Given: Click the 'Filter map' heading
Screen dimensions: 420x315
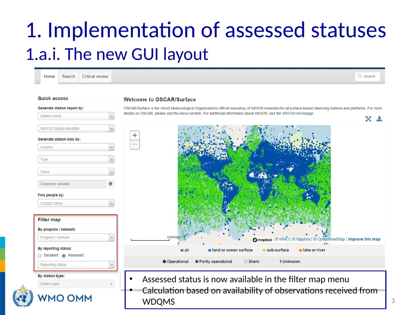Looking at the screenshot, I should tap(49, 220).
